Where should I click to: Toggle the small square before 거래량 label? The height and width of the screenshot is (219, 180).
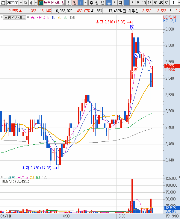coord(1,177)
